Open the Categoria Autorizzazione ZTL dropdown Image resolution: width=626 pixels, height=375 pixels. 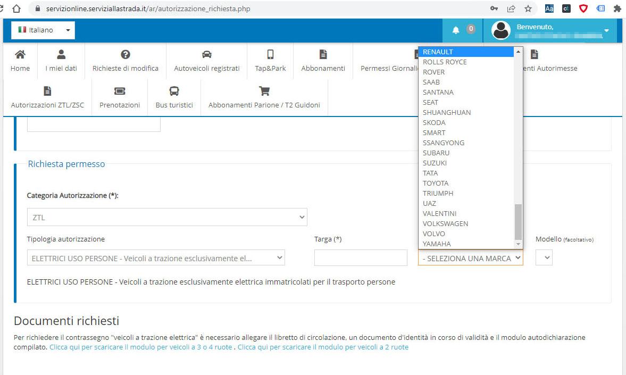coord(167,217)
